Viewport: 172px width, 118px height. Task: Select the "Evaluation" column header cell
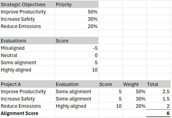coord(67,84)
